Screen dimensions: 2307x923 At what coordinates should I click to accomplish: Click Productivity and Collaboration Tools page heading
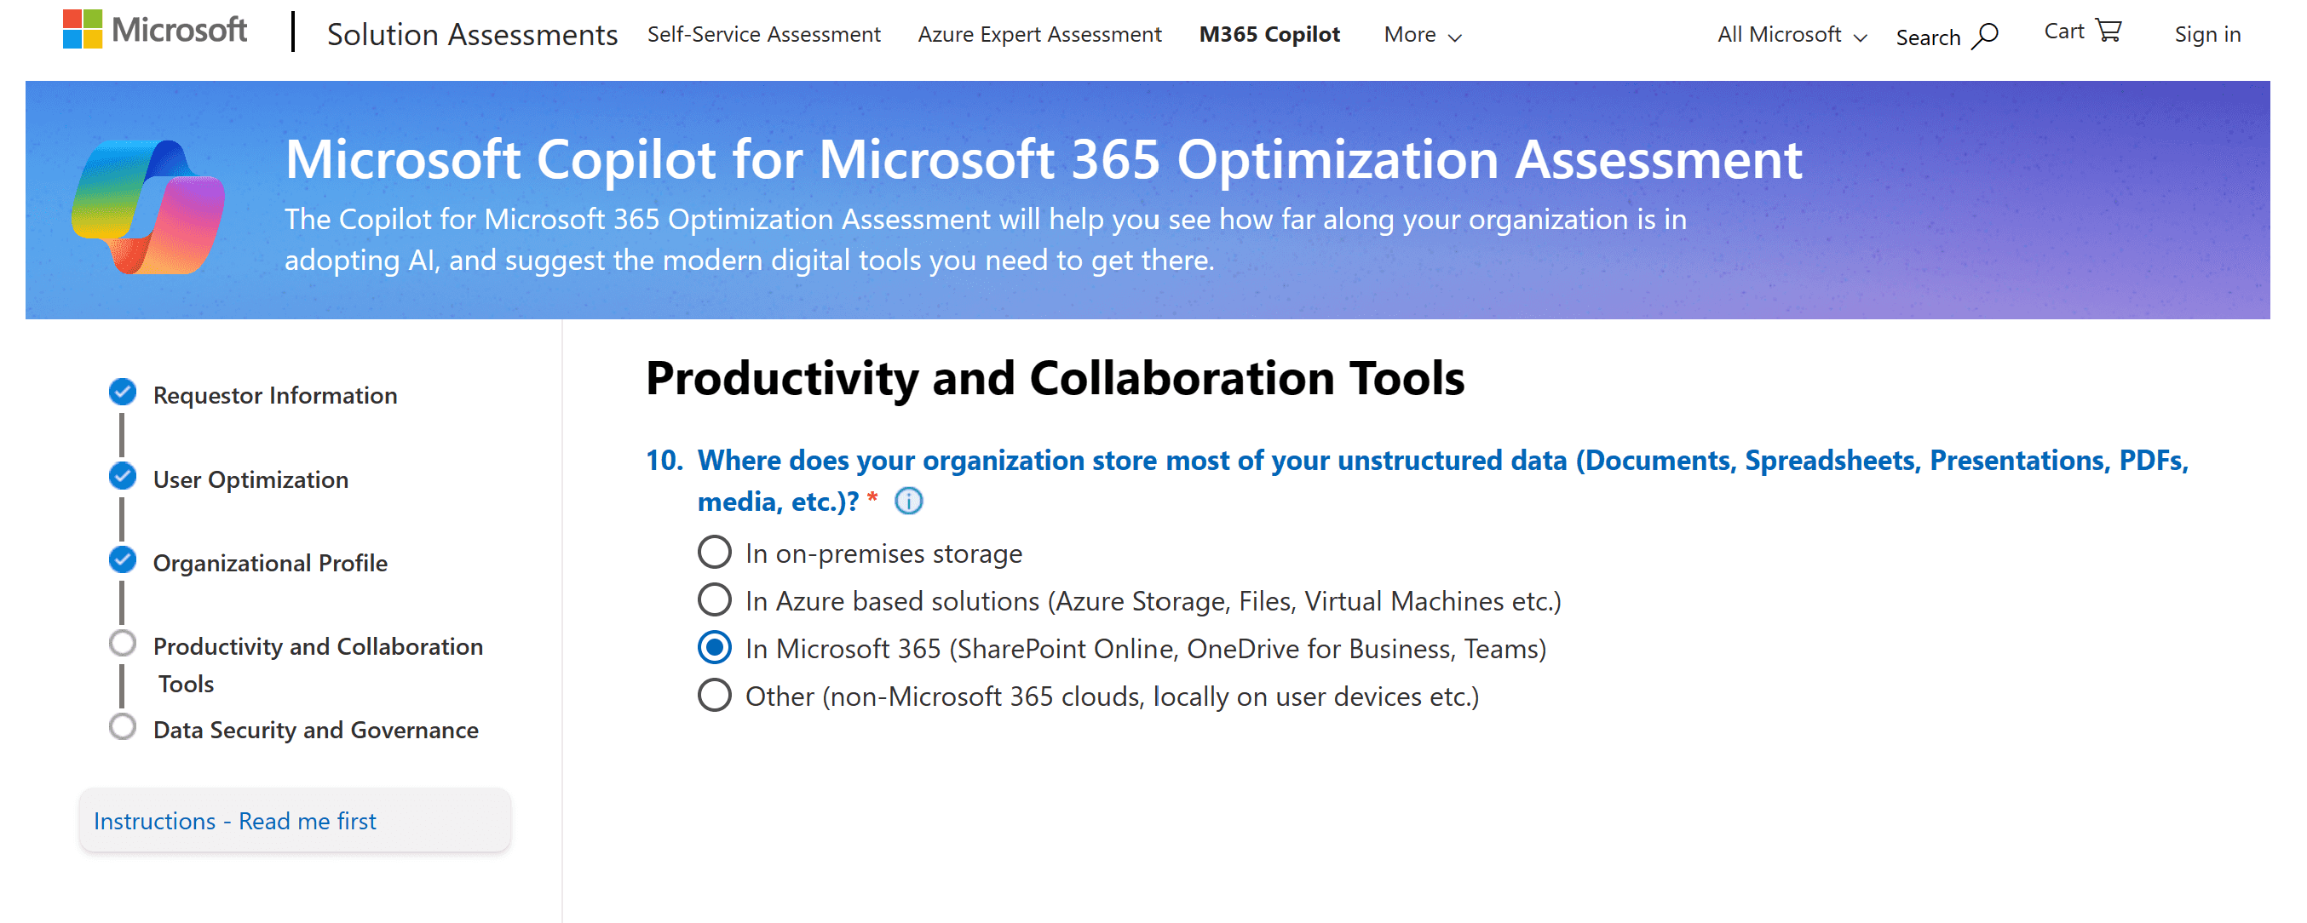point(1054,377)
